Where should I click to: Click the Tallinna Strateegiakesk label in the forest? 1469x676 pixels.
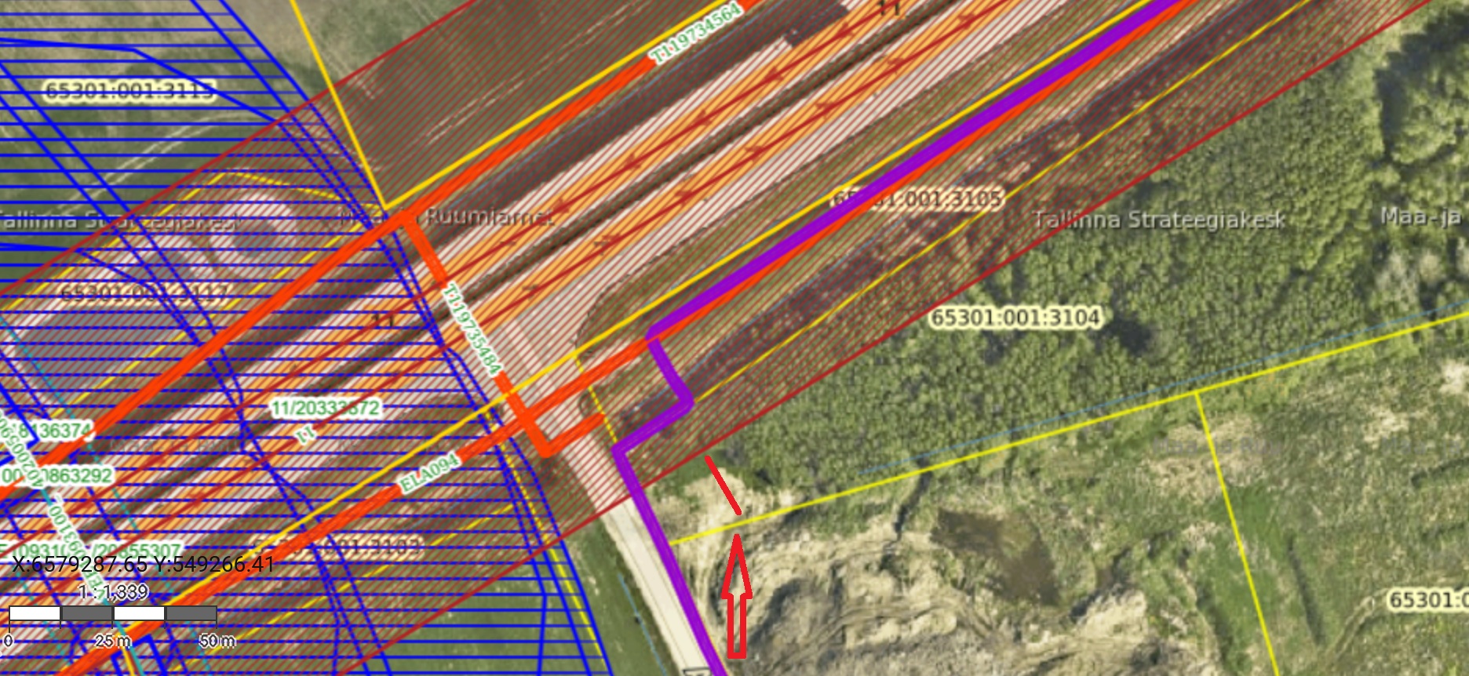tap(1158, 220)
